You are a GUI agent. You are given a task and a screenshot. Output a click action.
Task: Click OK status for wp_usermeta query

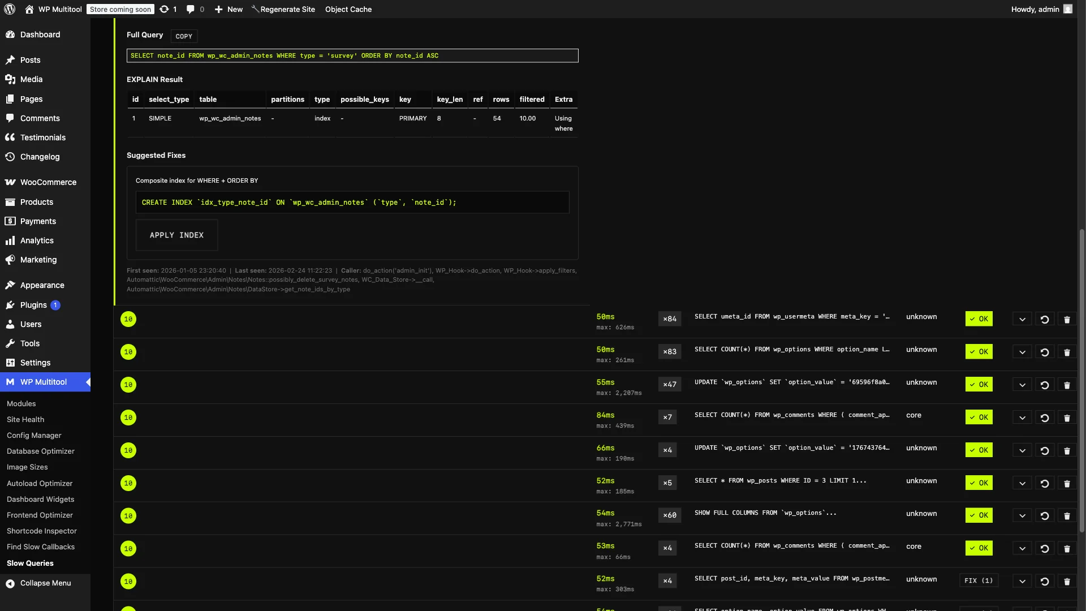pos(979,319)
